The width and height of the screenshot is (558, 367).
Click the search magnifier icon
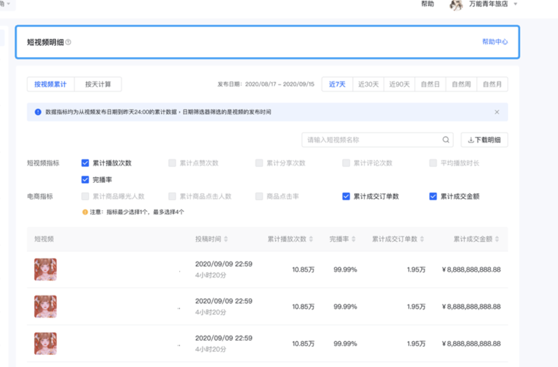coord(446,140)
